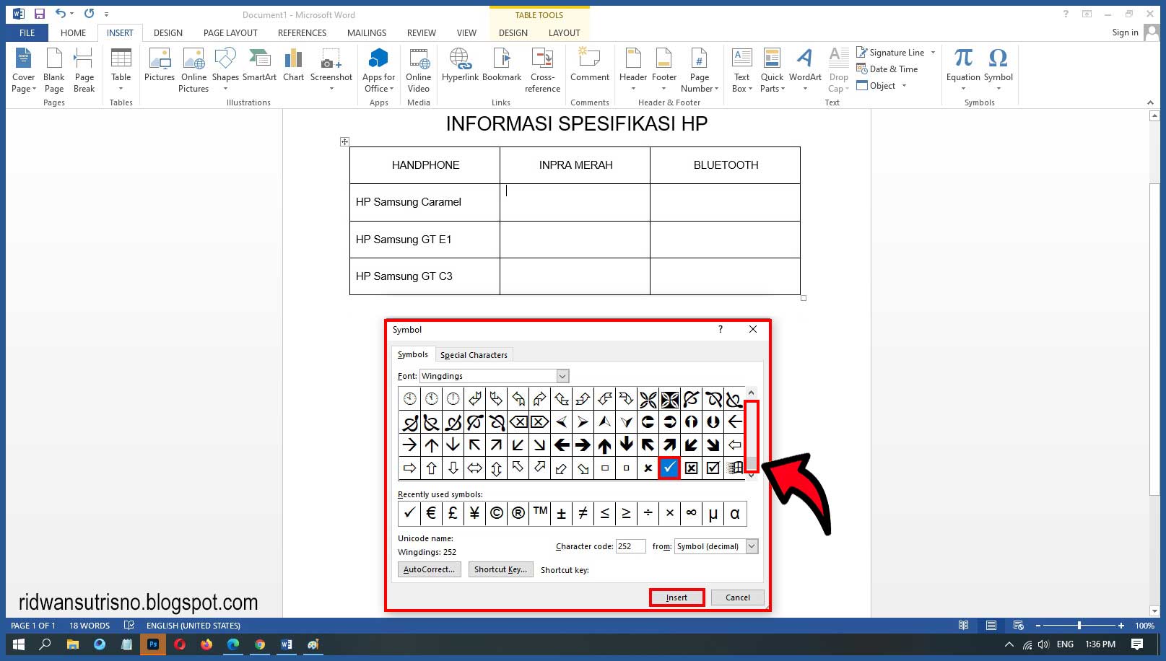Customize the Quick Access Toolbar dropdown
The width and height of the screenshot is (1166, 661).
tap(106, 14)
